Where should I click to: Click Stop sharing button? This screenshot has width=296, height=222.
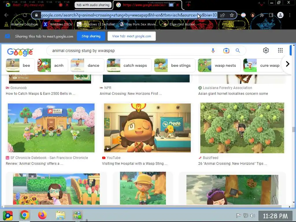pyautogui.click(x=91, y=36)
